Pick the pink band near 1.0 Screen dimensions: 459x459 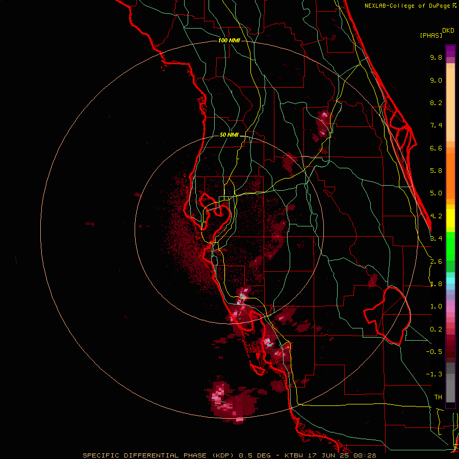(450, 309)
